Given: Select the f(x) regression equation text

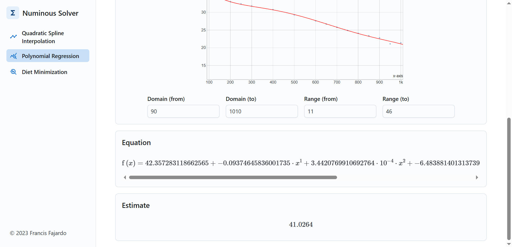Looking at the screenshot, I should (301, 163).
